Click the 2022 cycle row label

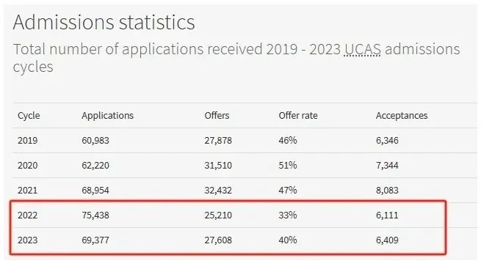point(28,215)
